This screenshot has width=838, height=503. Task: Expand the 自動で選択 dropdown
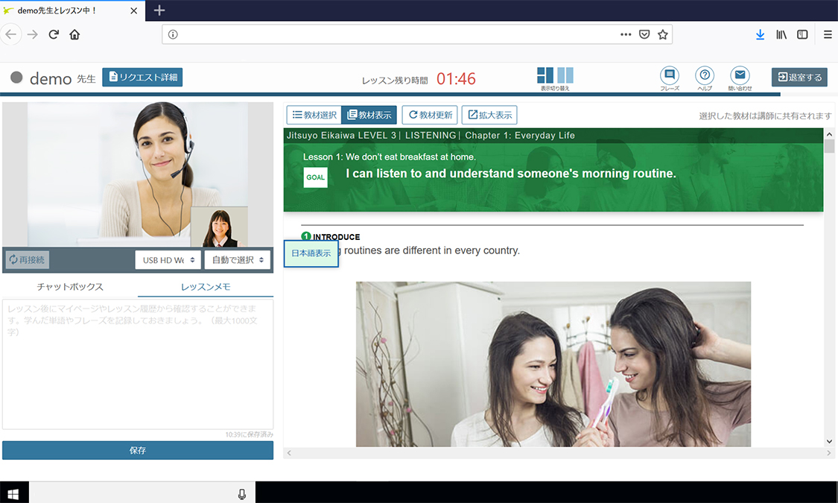(x=237, y=260)
